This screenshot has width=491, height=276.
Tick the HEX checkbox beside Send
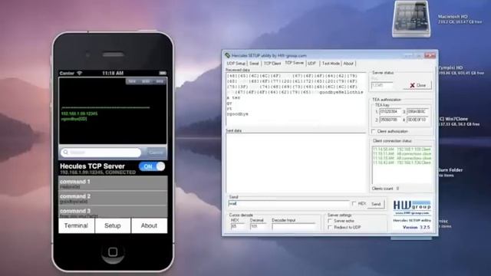point(354,204)
